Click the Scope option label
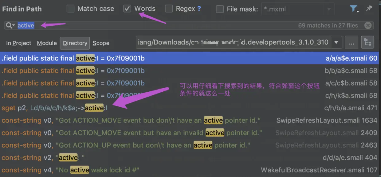Image resolution: width=381 pixels, height=177 pixels. (x=101, y=43)
